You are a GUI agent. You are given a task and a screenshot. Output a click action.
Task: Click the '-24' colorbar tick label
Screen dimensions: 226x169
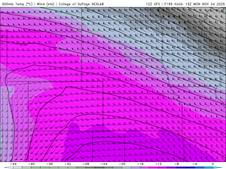104,164
